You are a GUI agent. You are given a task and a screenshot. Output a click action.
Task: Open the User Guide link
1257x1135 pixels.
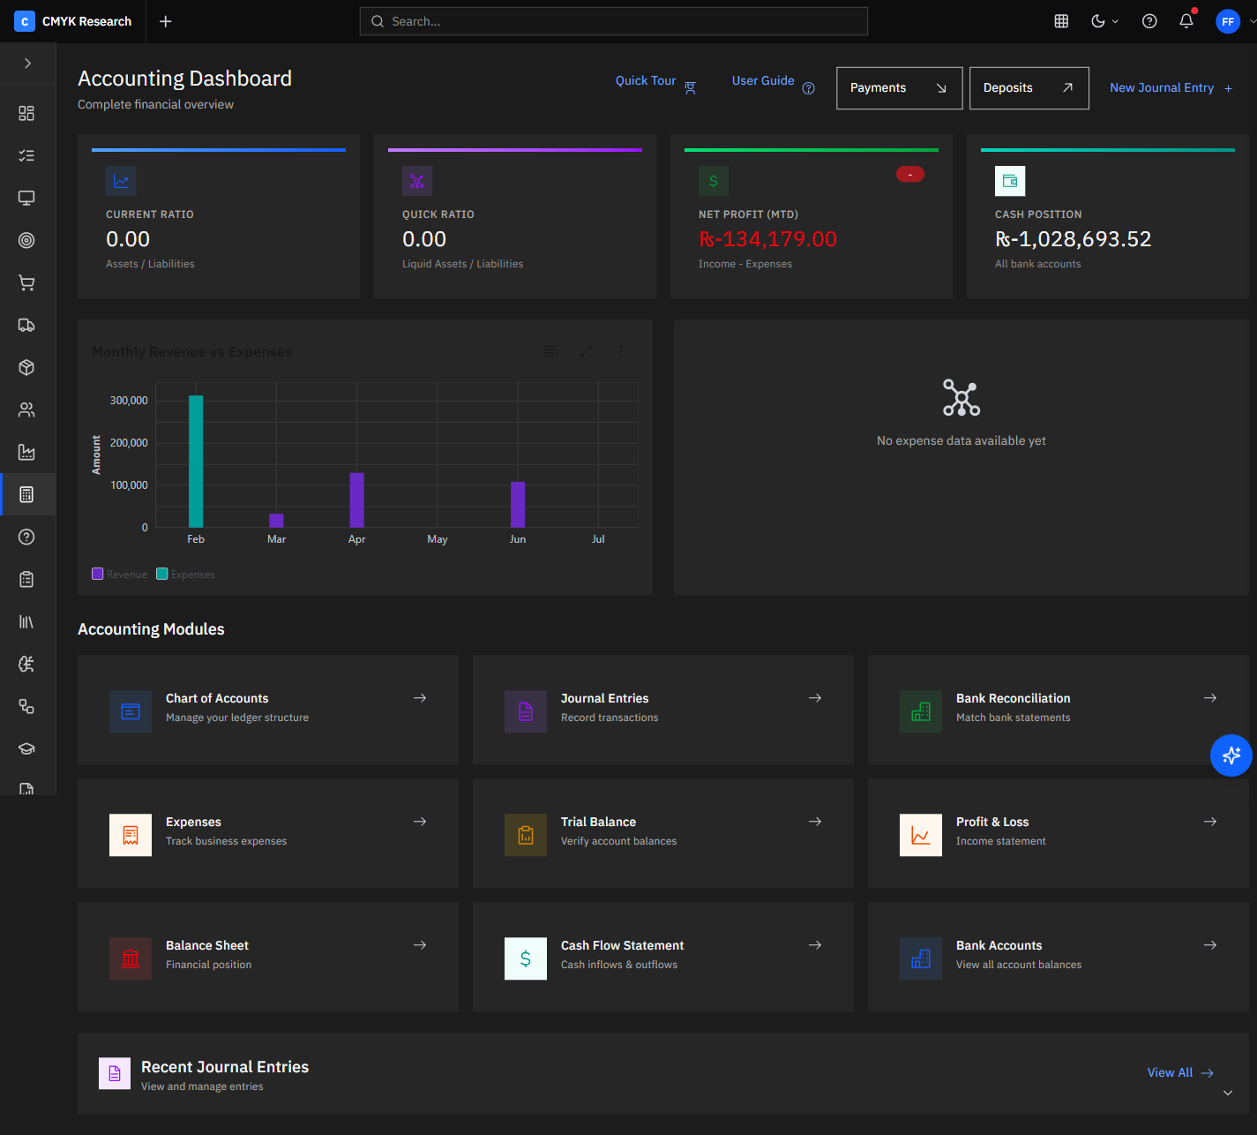(x=773, y=82)
